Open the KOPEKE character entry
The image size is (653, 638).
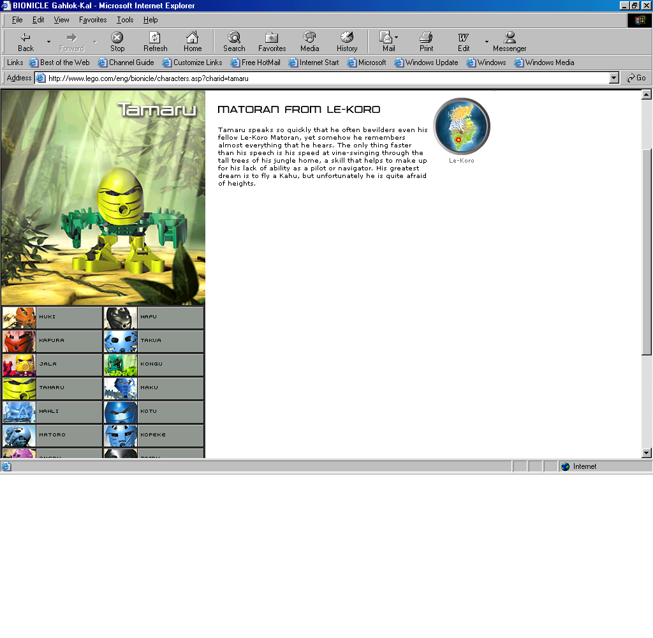170,436
